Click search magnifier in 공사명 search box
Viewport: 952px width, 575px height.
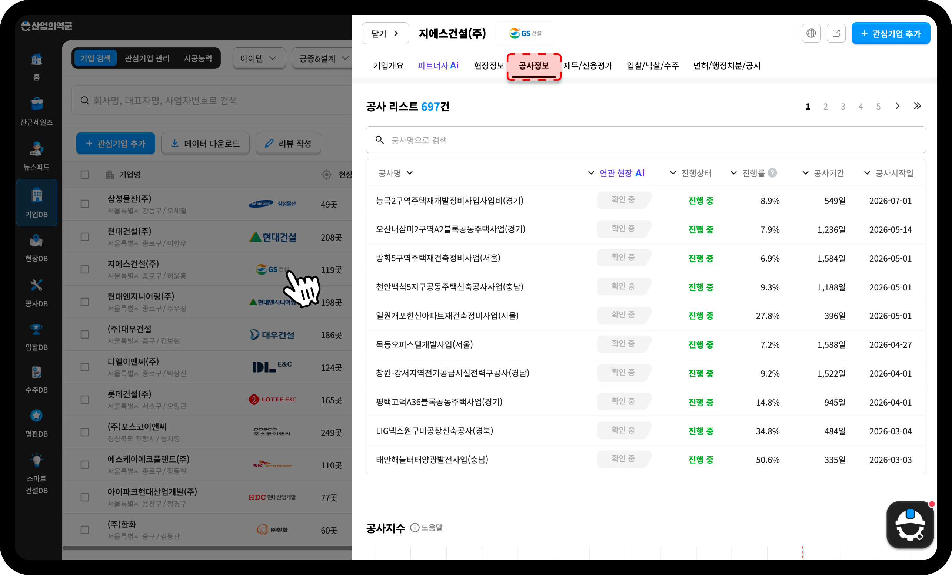[380, 140]
